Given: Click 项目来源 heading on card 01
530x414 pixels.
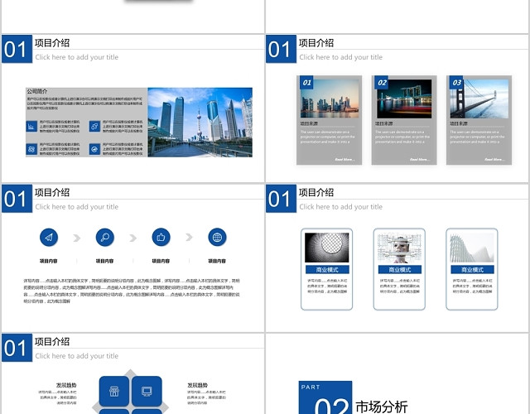Looking at the screenshot, I should [x=309, y=123].
